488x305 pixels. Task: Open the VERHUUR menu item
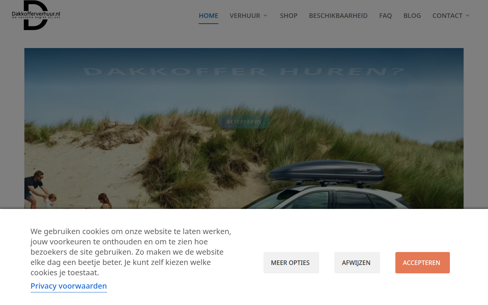[245, 16]
